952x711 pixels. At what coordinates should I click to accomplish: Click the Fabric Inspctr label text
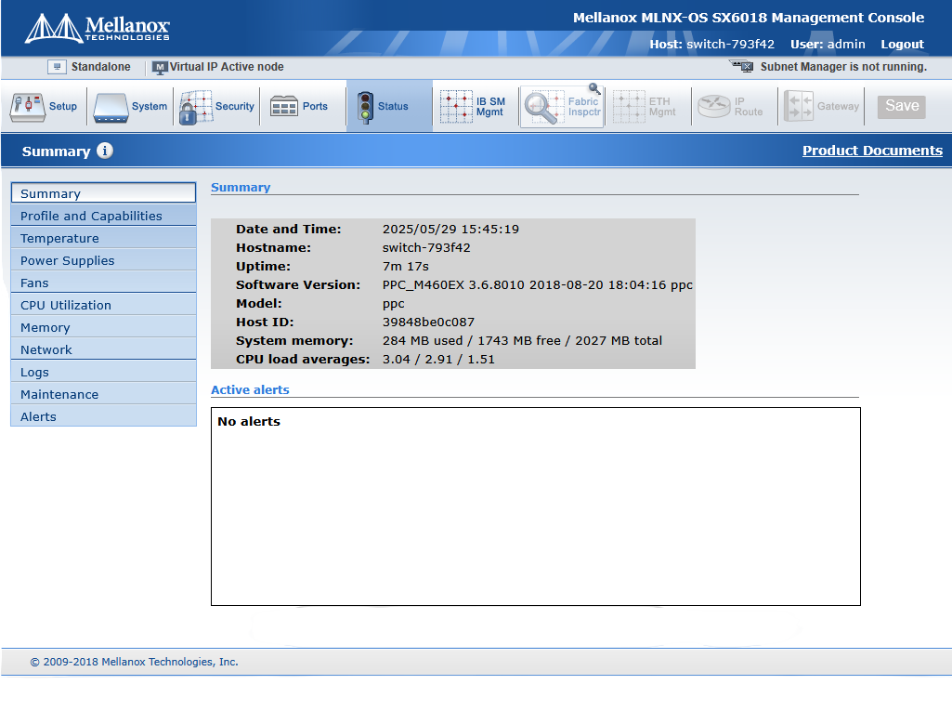click(x=584, y=107)
